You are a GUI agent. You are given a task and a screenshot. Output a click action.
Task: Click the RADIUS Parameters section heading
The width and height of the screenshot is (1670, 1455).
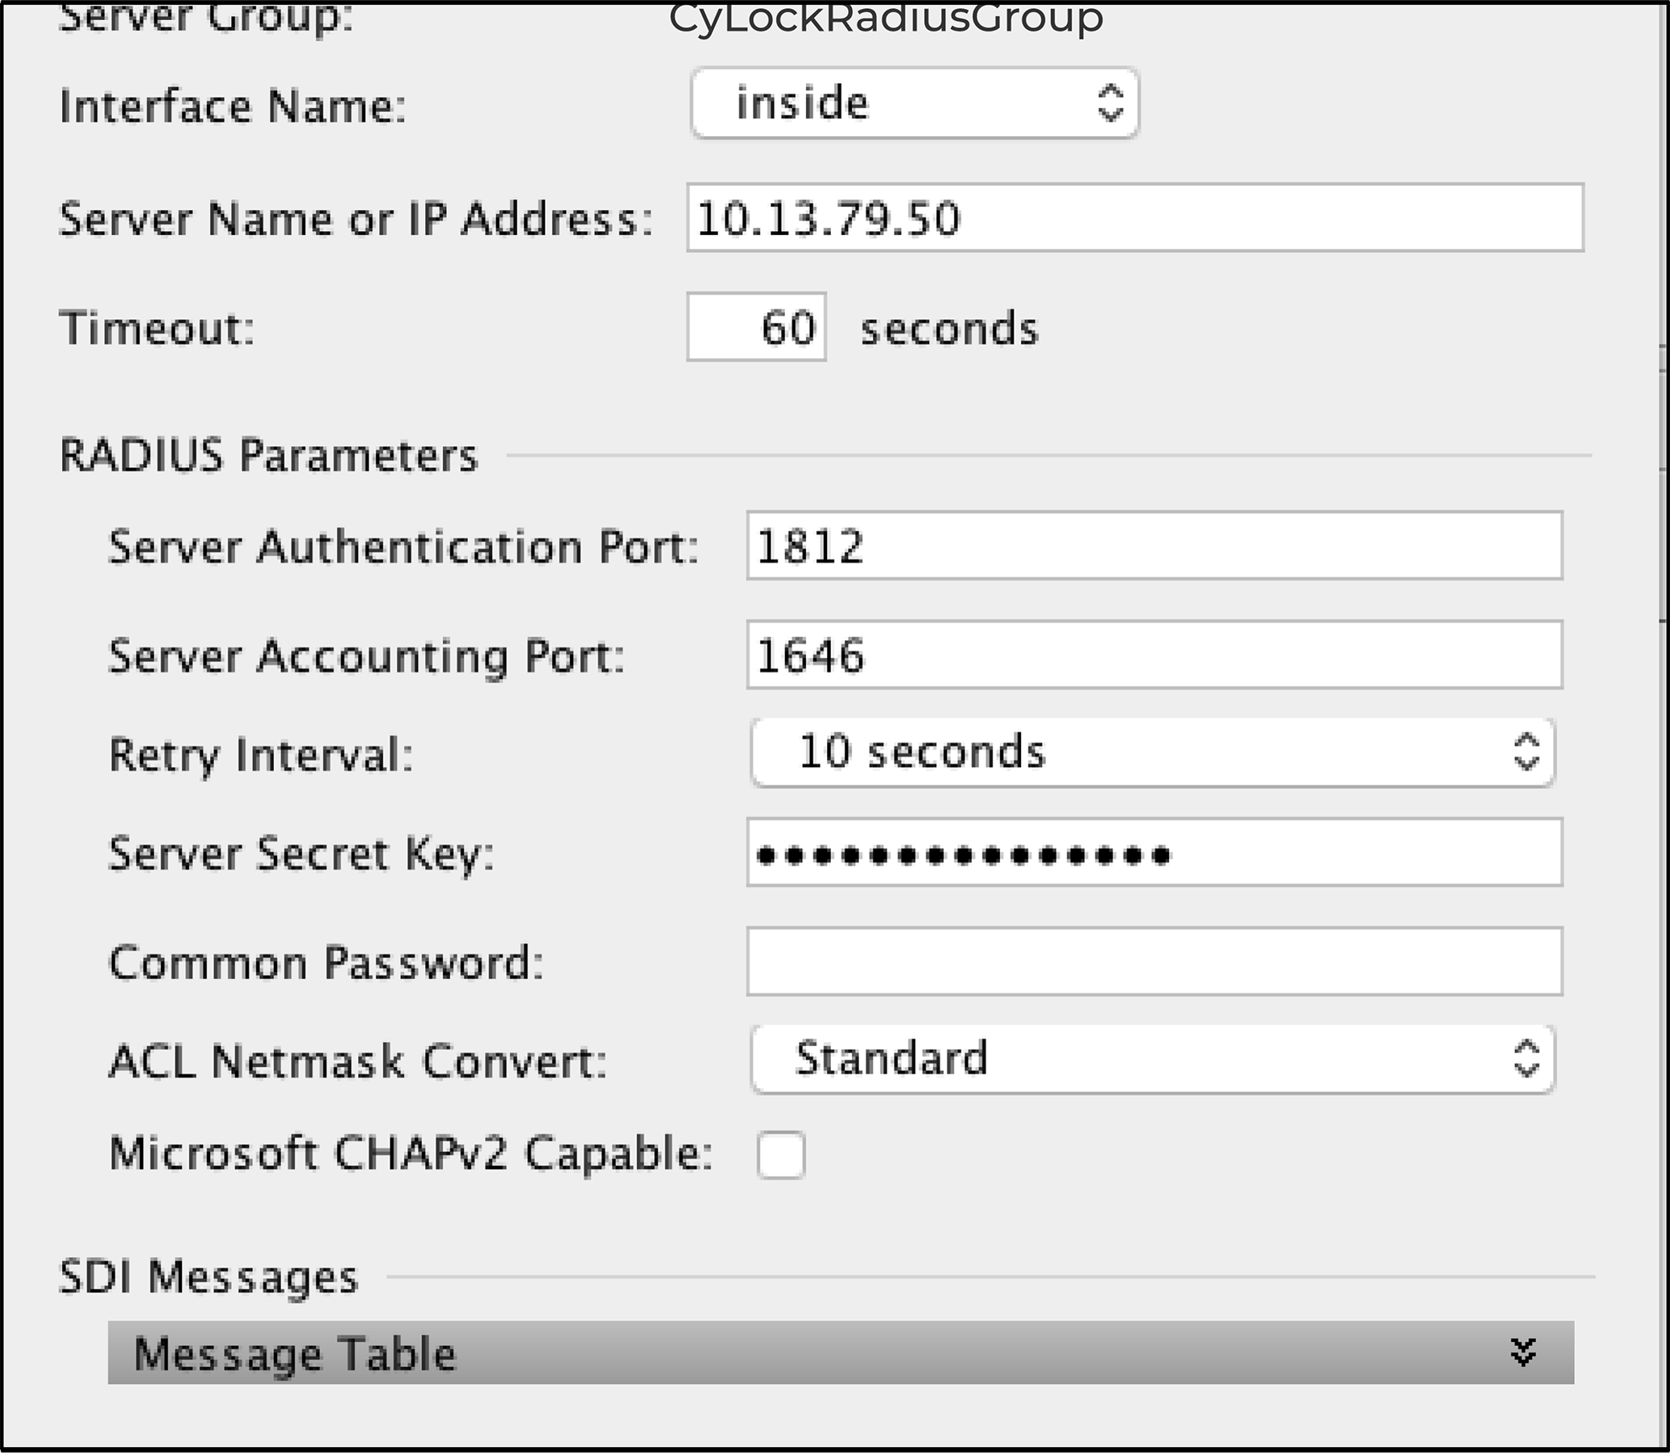pos(269,456)
